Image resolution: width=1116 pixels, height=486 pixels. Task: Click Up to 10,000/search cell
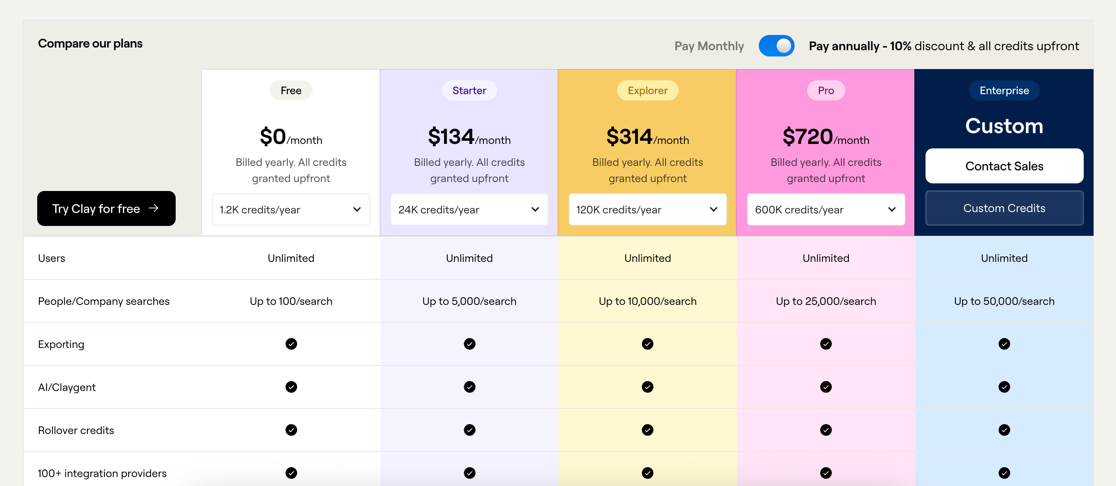coord(648,301)
